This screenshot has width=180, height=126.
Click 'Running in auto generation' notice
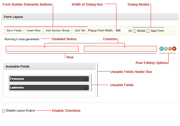[x=22, y=39]
